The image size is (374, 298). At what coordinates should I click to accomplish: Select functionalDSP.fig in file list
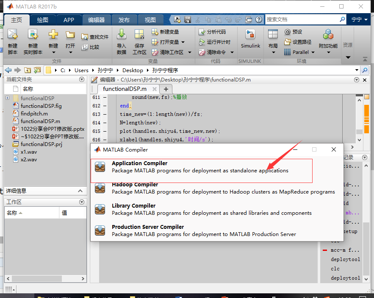tap(41, 106)
